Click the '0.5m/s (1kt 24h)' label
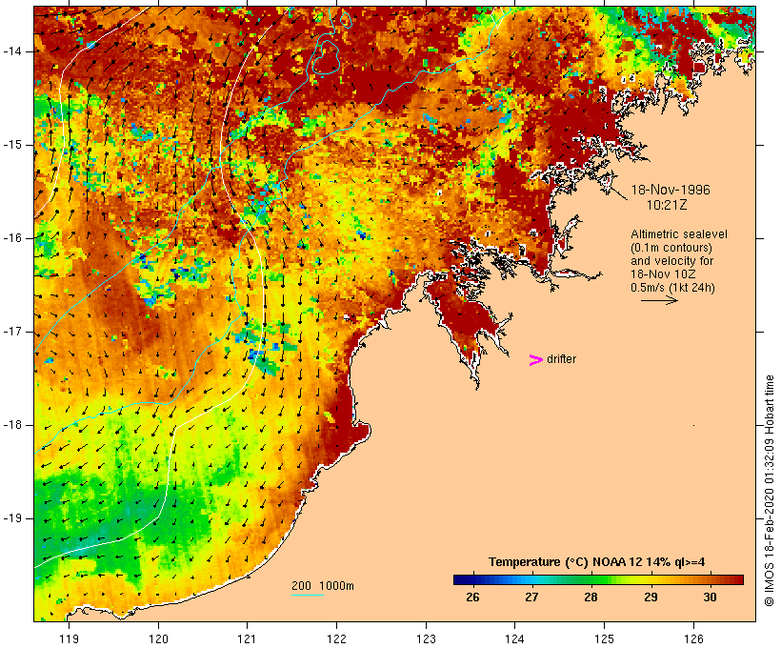Image resolution: width=781 pixels, height=648 pixels. click(672, 288)
